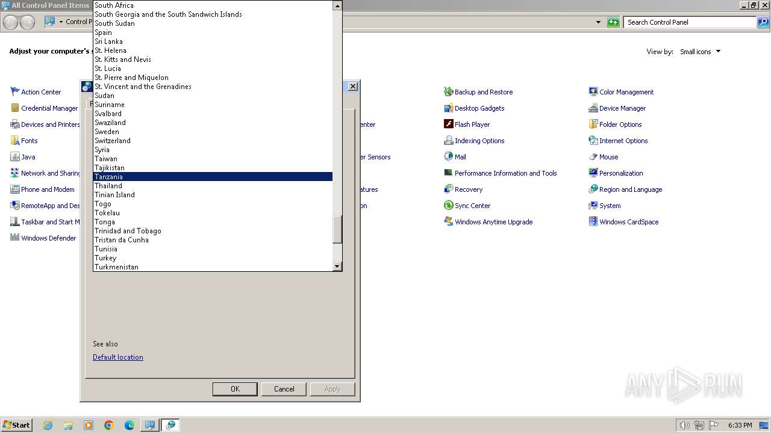The height and width of the screenshot is (433, 771).
Task: Open Performance Information and Tools icon
Action: pyautogui.click(x=448, y=173)
